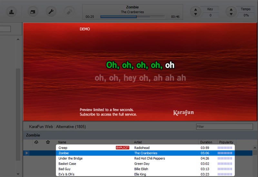
Task: Click the favorites star column icon
Action: (x=48, y=142)
